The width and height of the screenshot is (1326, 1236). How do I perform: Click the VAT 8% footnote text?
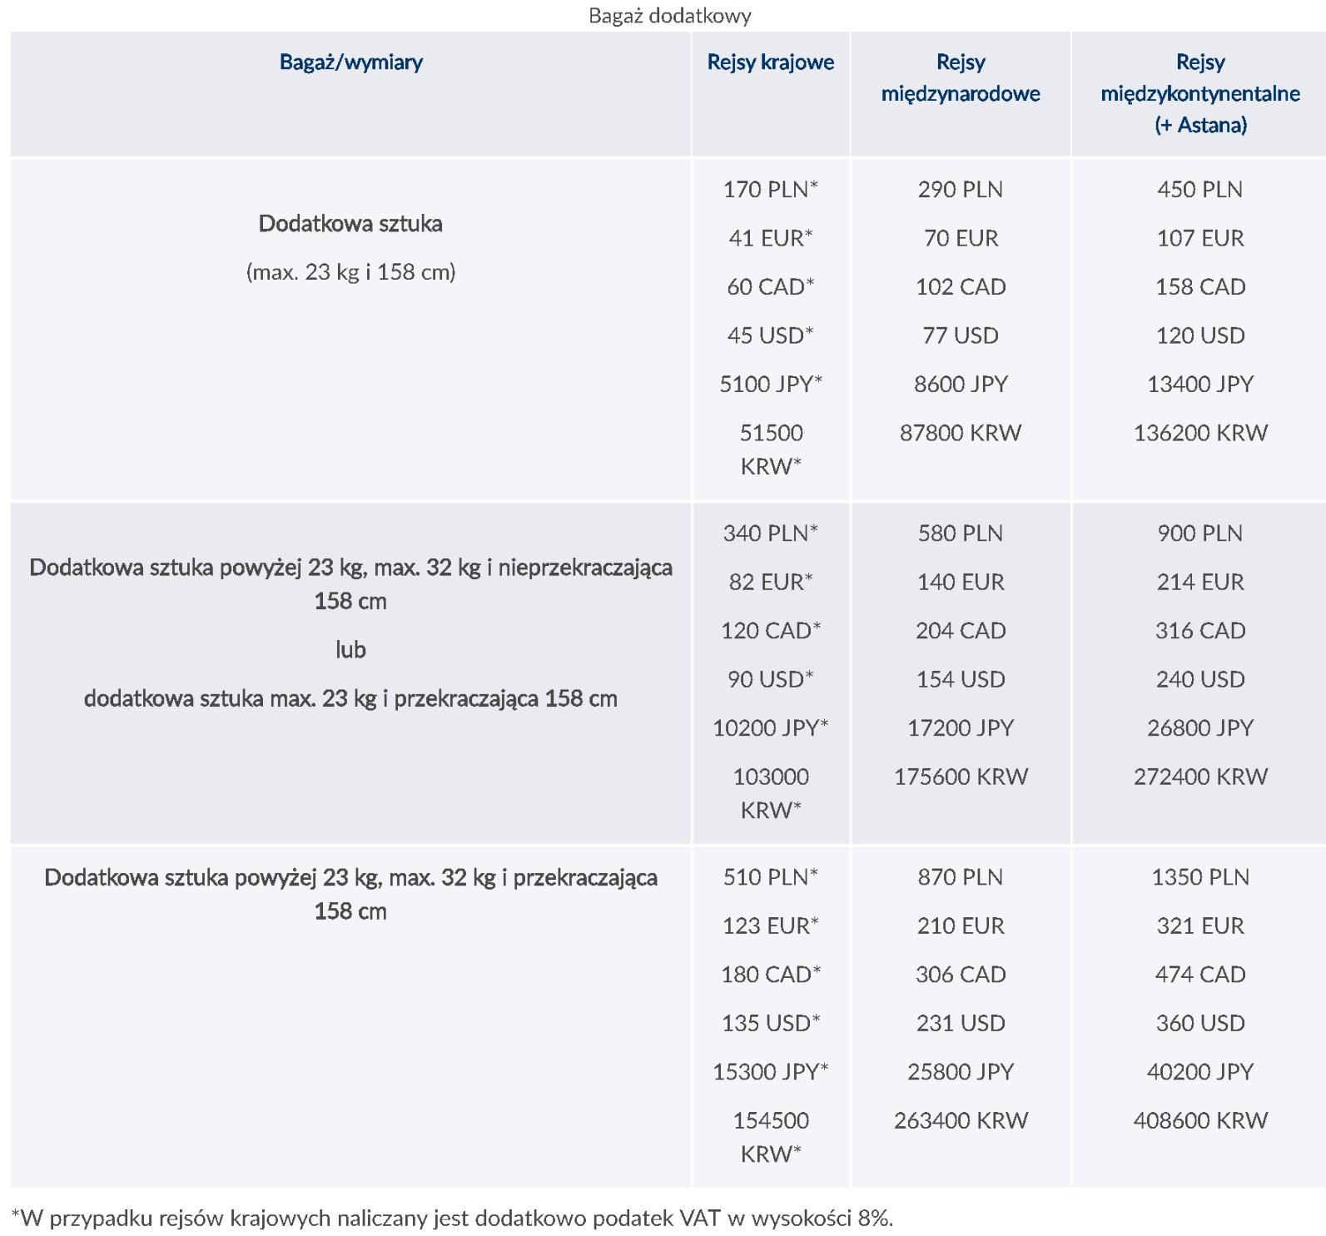click(452, 1219)
